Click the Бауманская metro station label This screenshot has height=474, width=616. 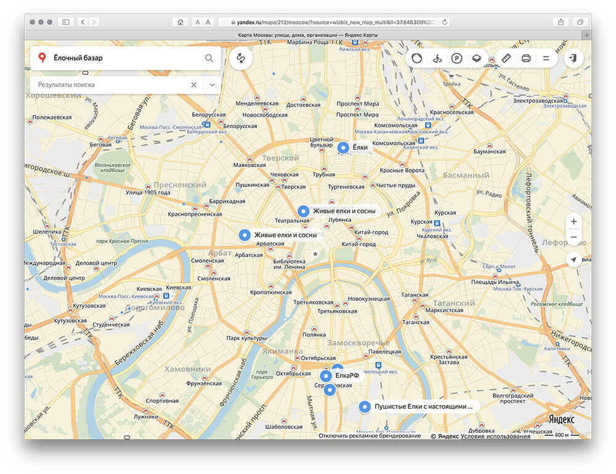pos(490,152)
